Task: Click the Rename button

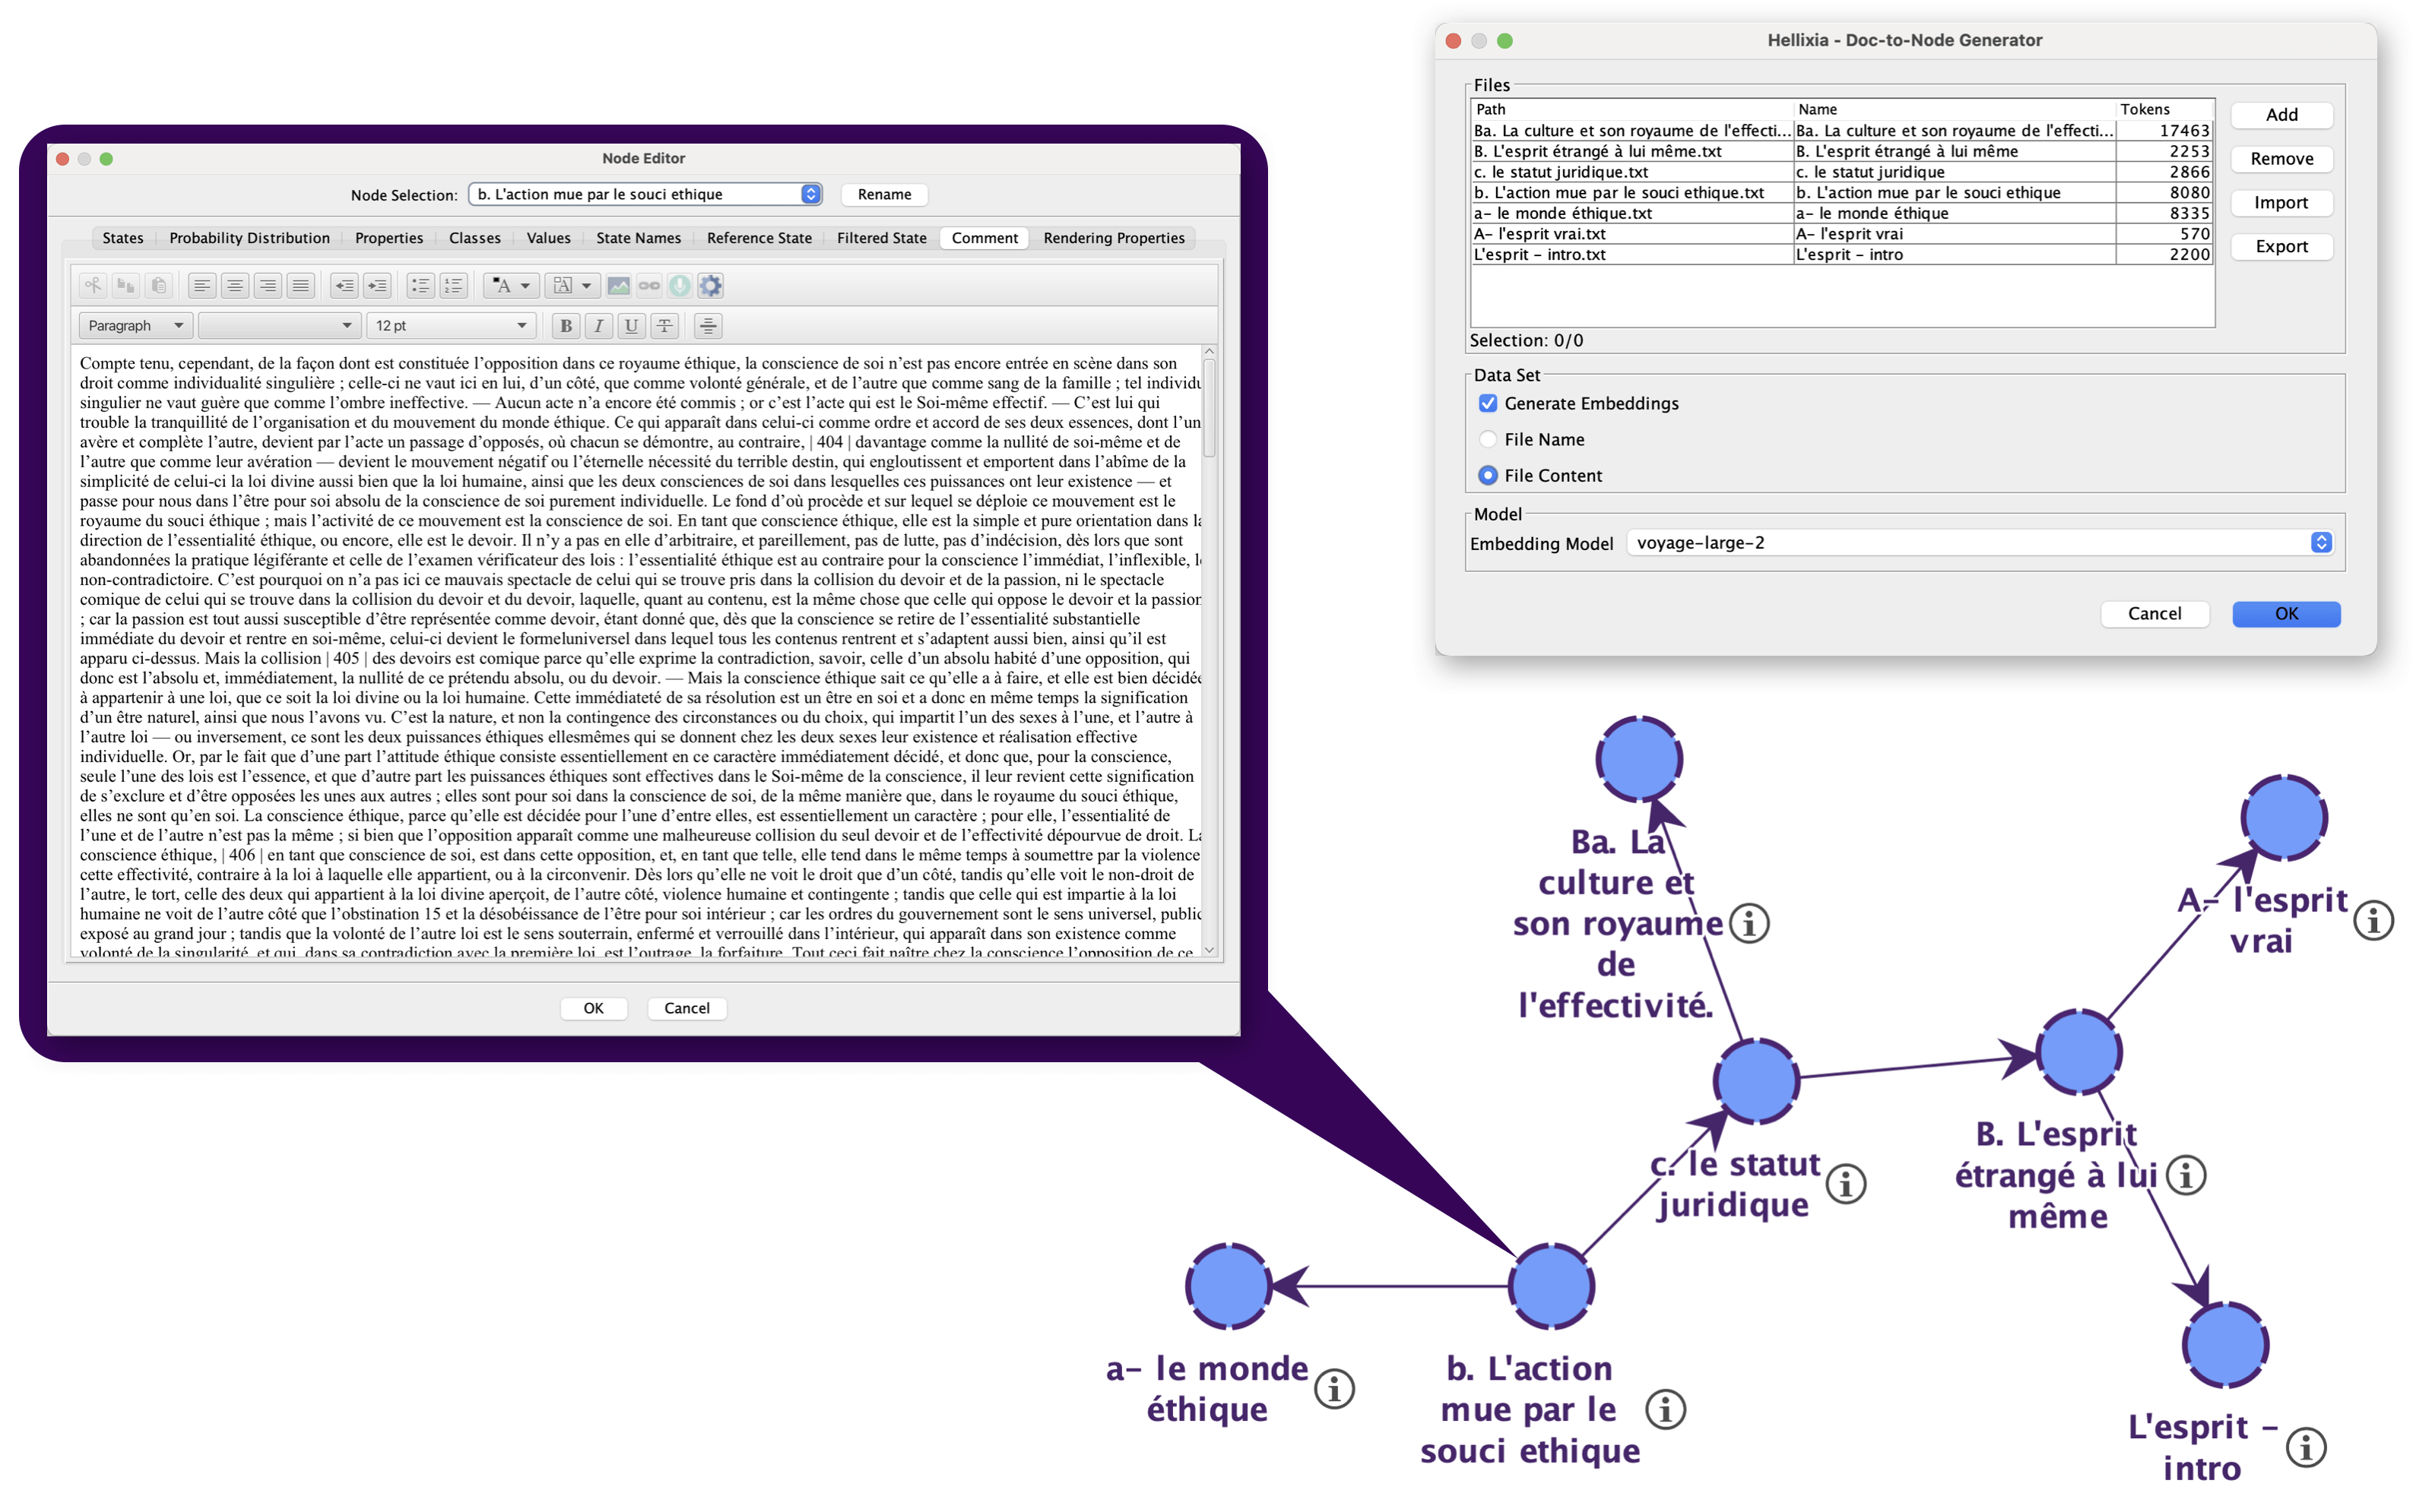Action: 884,194
